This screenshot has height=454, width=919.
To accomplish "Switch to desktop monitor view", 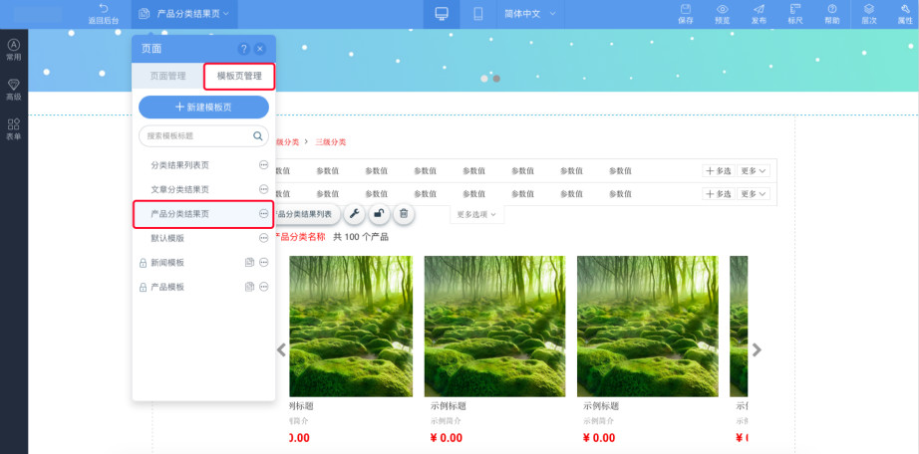I will 442,14.
